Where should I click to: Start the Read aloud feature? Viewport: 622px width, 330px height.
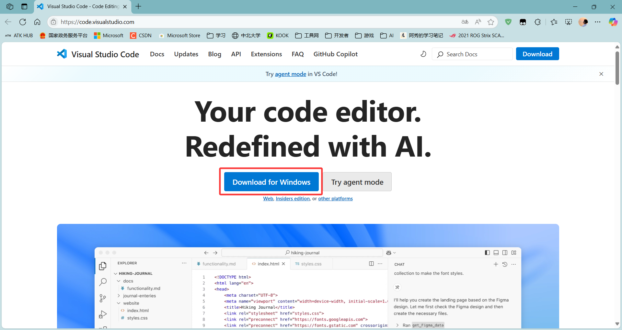[478, 22]
